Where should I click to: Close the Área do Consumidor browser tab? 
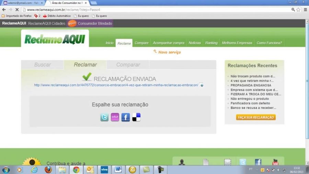(86, 3)
